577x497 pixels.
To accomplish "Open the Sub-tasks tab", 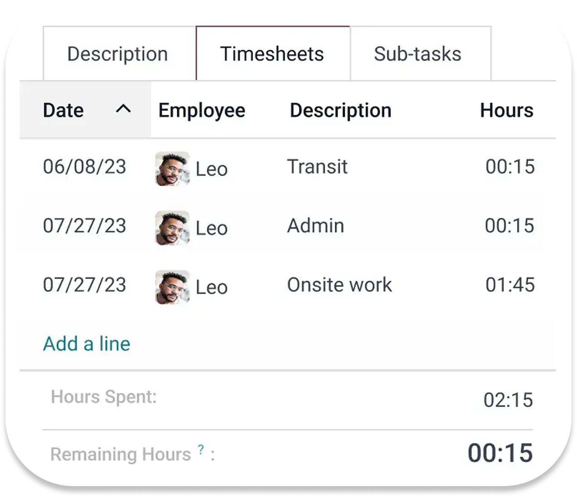I will (x=418, y=54).
